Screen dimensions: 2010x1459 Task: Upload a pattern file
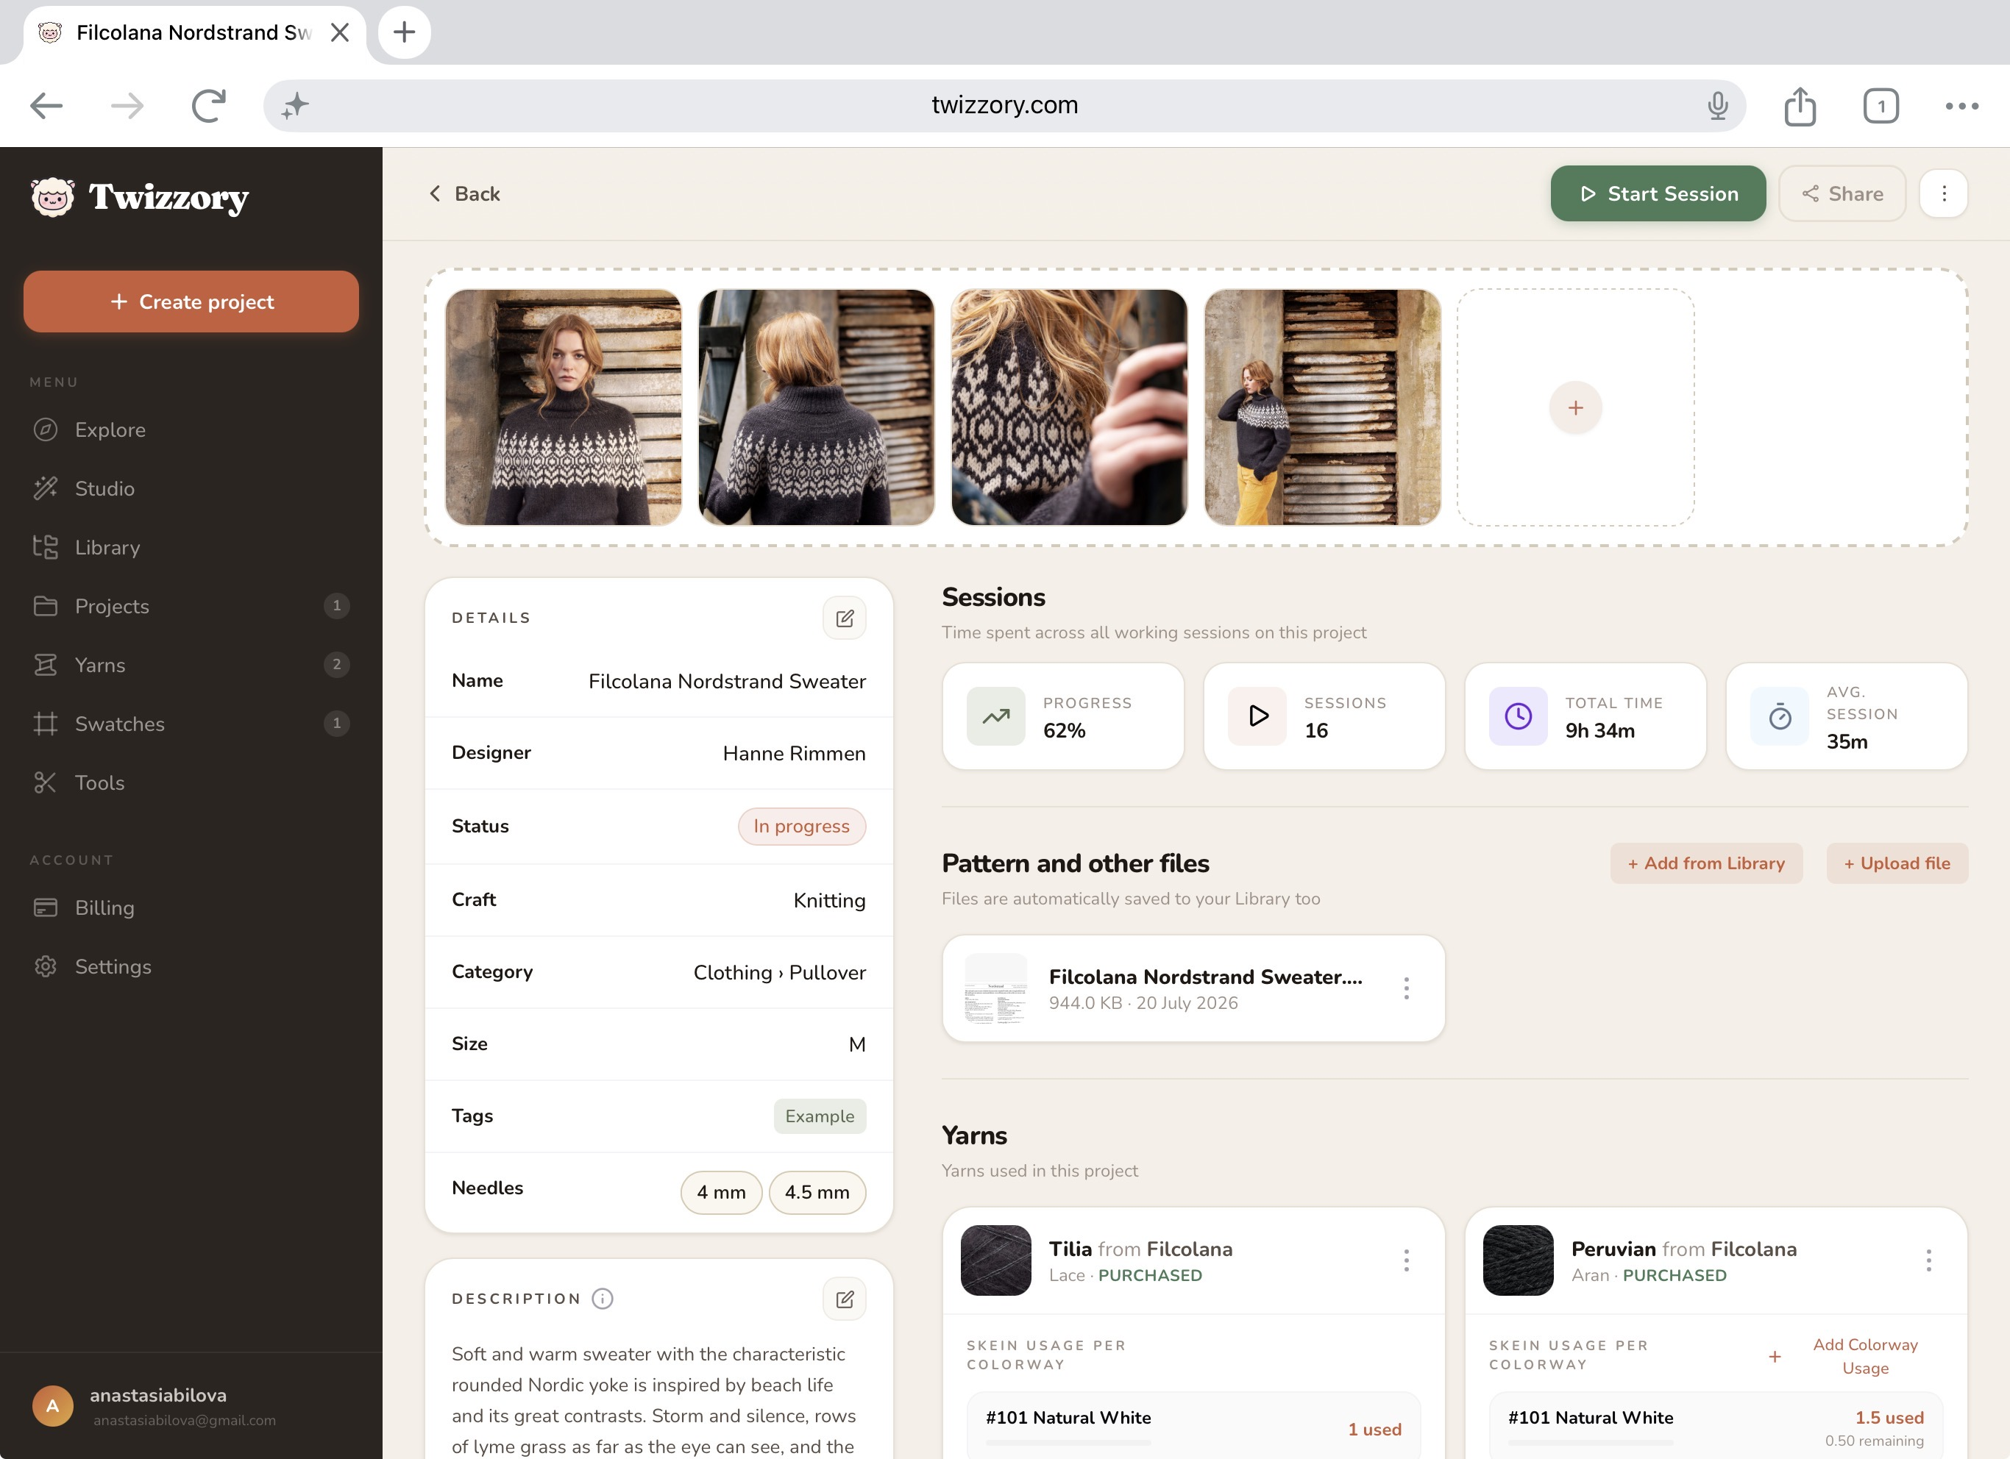coord(1897,863)
